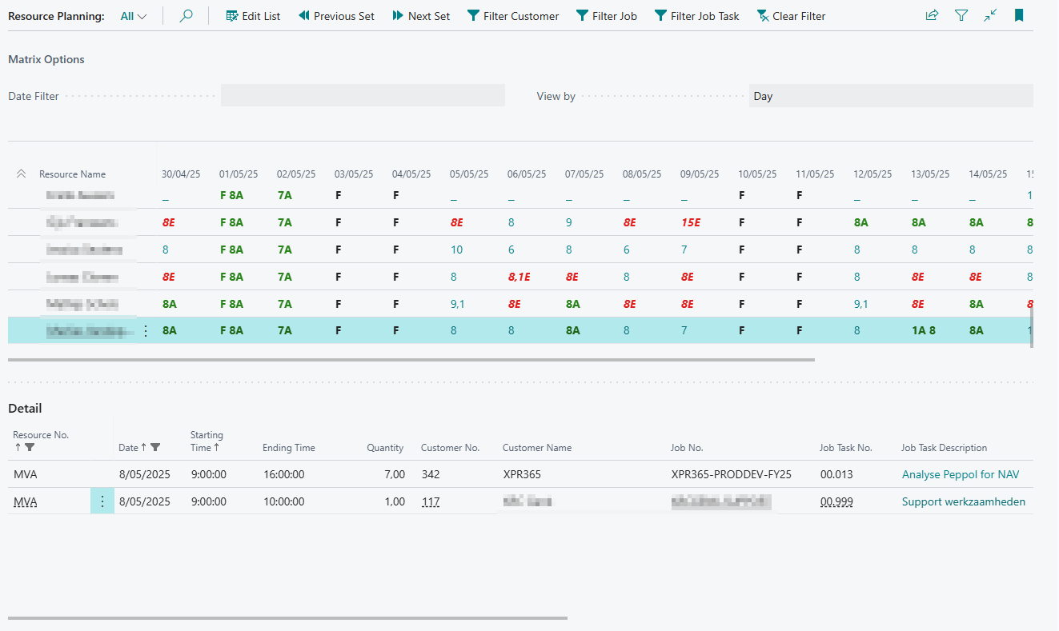
Task: Click the collapse page arrows icon
Action: click(x=990, y=16)
